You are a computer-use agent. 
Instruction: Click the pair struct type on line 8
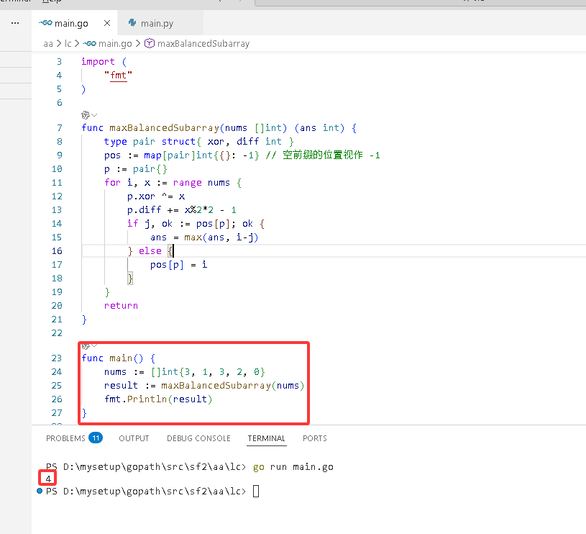tap(144, 142)
